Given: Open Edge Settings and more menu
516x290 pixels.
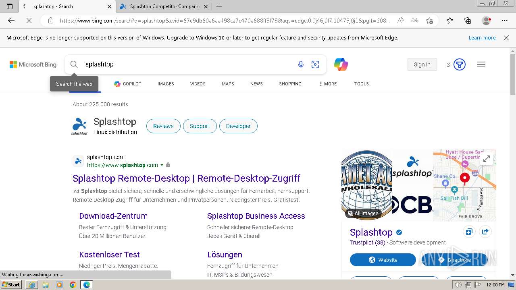Looking at the screenshot, I should click(505, 21).
